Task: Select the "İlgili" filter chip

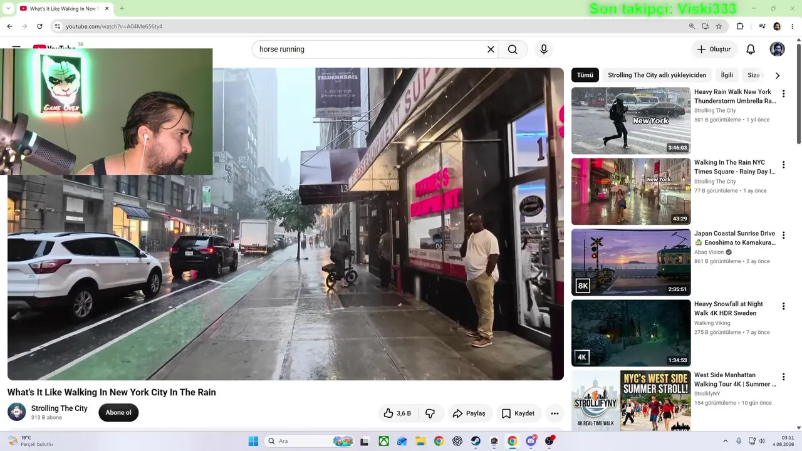Action: click(727, 75)
